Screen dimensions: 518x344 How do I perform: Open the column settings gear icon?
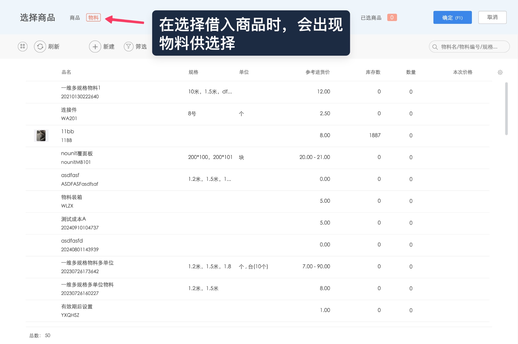(500, 72)
